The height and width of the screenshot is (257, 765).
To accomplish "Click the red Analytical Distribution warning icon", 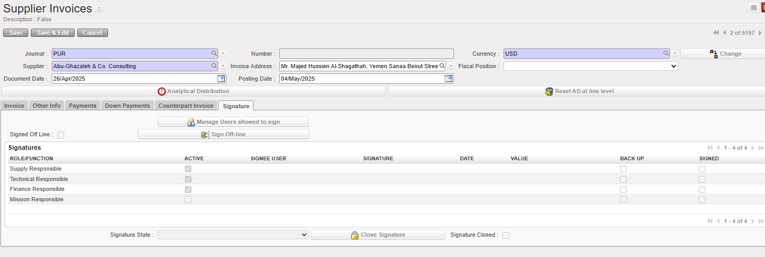I will tap(162, 91).
